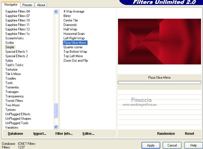Open the Presets tab
Viewport: 203px width, 149px height.
(x=27, y=5)
